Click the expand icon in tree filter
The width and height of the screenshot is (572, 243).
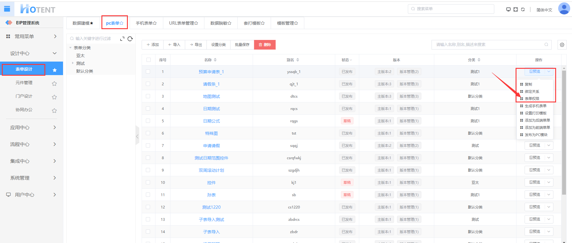(122, 39)
